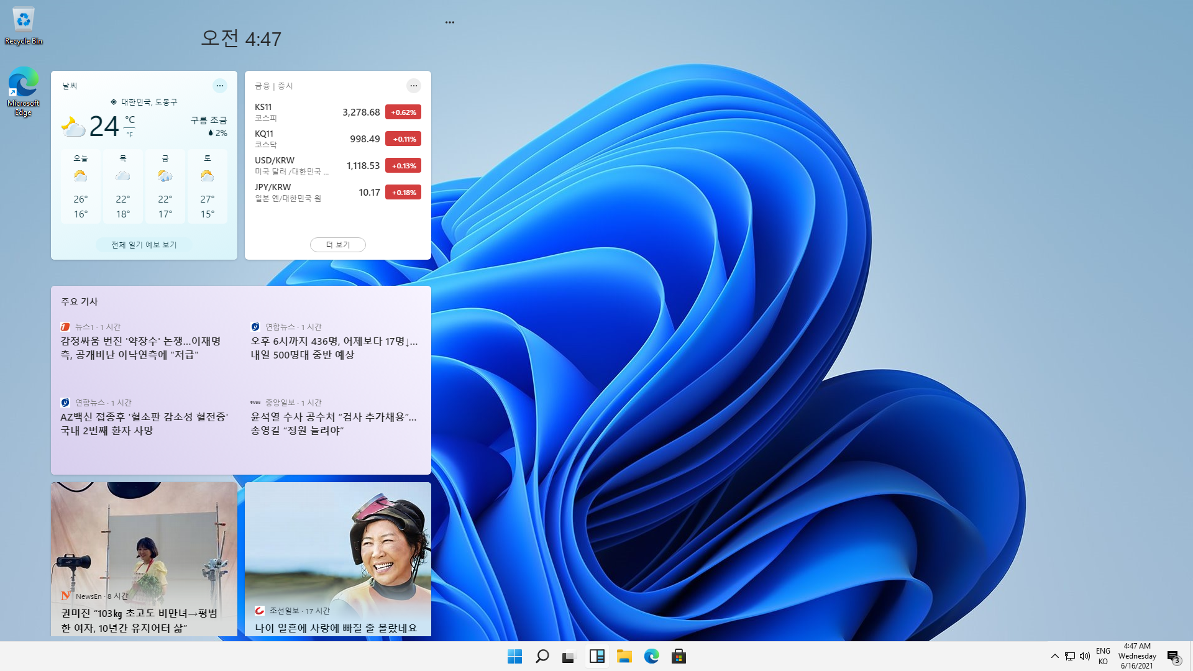Select the KS11 코스피 stock row

(337, 112)
